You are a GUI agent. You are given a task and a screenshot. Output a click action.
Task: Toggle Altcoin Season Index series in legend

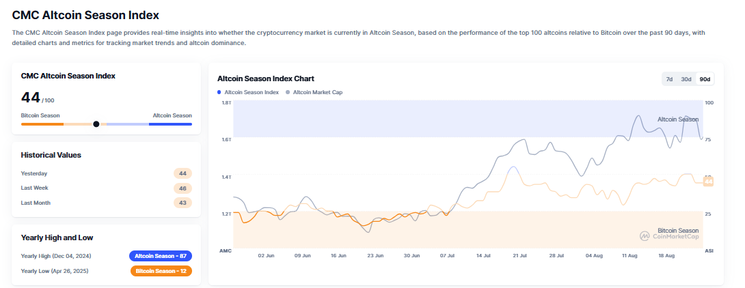coord(252,92)
